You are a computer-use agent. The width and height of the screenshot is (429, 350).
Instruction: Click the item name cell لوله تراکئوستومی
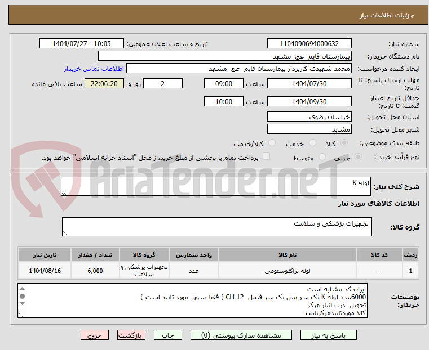[288, 271]
